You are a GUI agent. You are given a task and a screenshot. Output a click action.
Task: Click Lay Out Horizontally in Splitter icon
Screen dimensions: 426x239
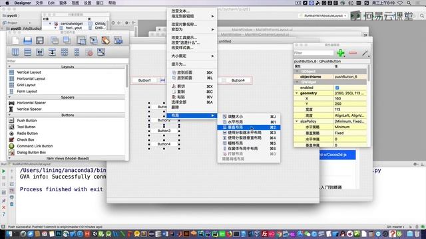click(40, 52)
